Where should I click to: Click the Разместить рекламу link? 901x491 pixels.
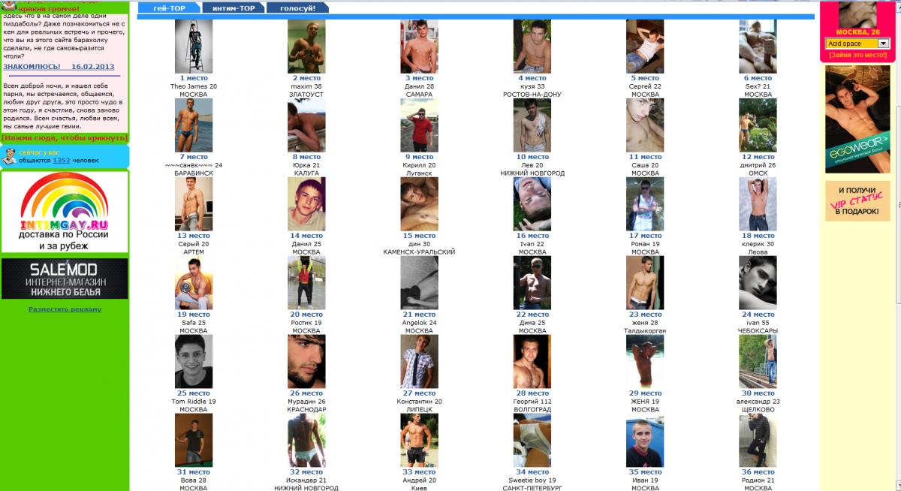(65, 309)
